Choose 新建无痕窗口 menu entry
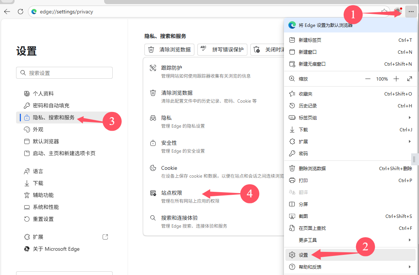Viewport: 419px width, 275px height. pos(312,64)
